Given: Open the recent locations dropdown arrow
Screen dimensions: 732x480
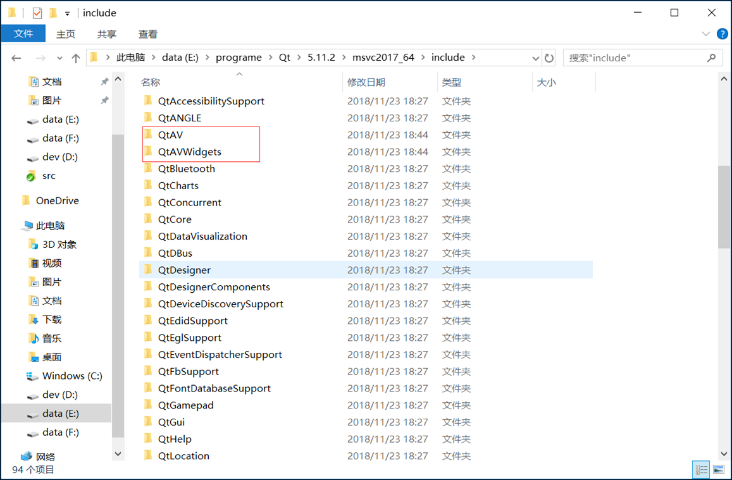Looking at the screenshot, I should (x=59, y=58).
